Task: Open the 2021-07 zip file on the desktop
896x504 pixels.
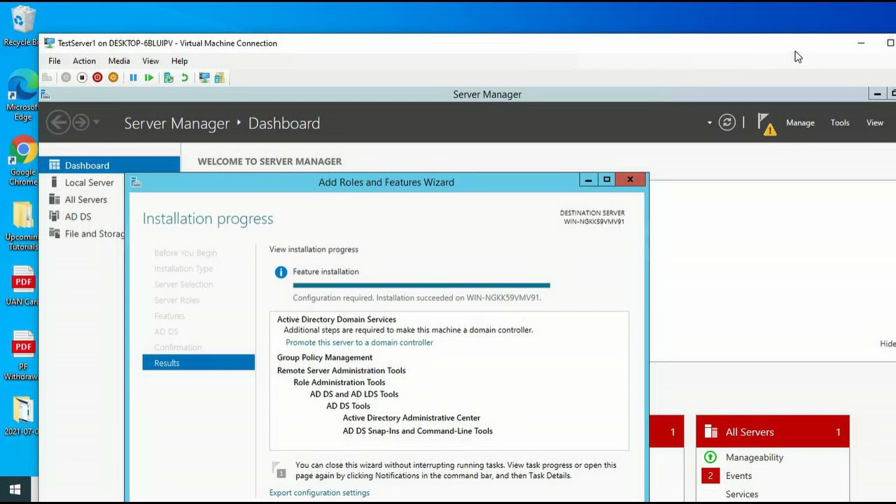Action: pos(22,416)
